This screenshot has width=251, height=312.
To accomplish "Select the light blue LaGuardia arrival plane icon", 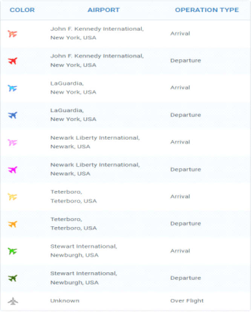I will (x=12, y=88).
